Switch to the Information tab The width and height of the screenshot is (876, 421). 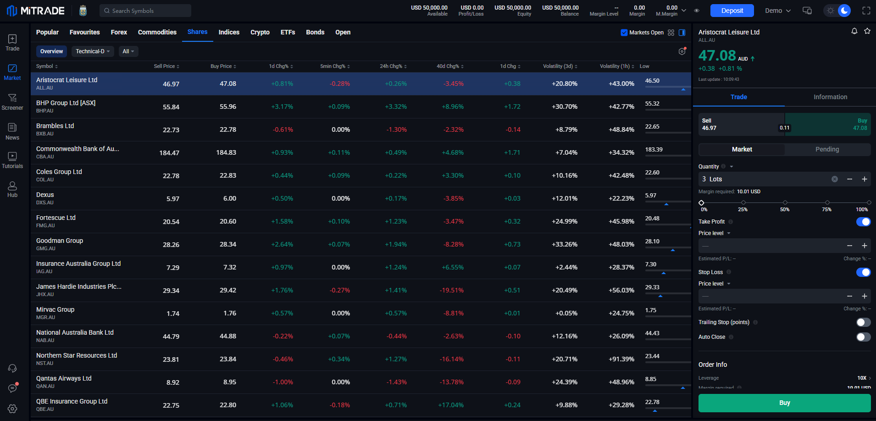pyautogui.click(x=830, y=97)
